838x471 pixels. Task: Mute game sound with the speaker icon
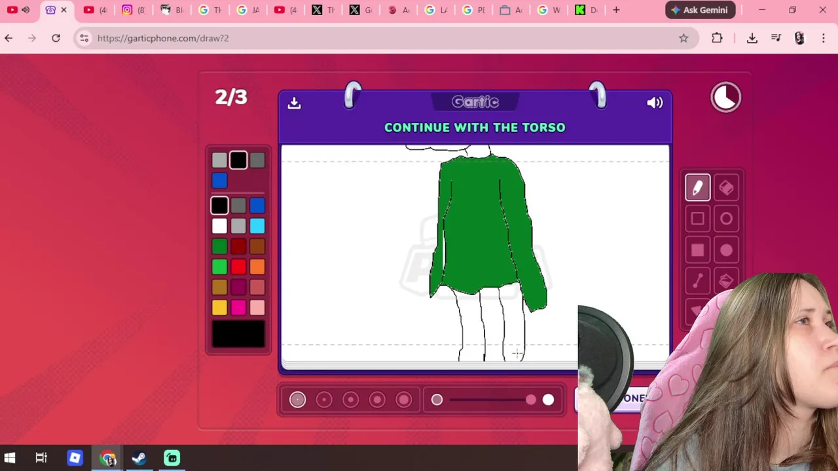coord(655,103)
